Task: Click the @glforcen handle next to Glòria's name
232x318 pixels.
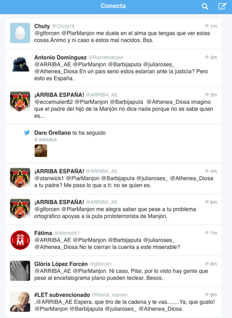Action: (x=100, y=264)
